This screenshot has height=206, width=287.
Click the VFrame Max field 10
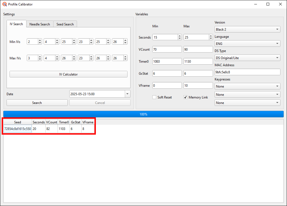point(198,85)
